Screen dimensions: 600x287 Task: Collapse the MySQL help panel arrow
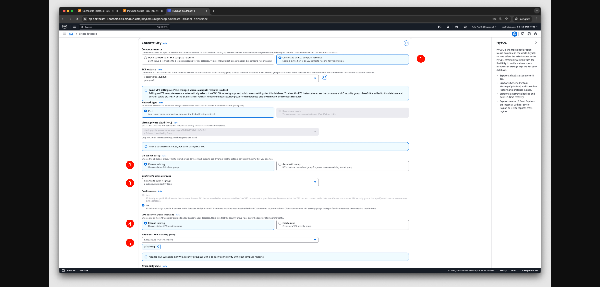(x=536, y=43)
